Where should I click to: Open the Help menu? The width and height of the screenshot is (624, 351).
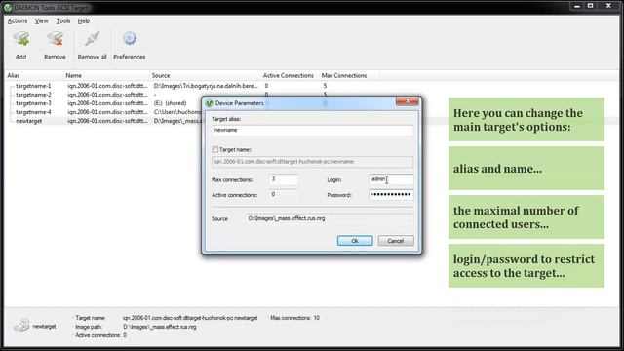(83, 20)
